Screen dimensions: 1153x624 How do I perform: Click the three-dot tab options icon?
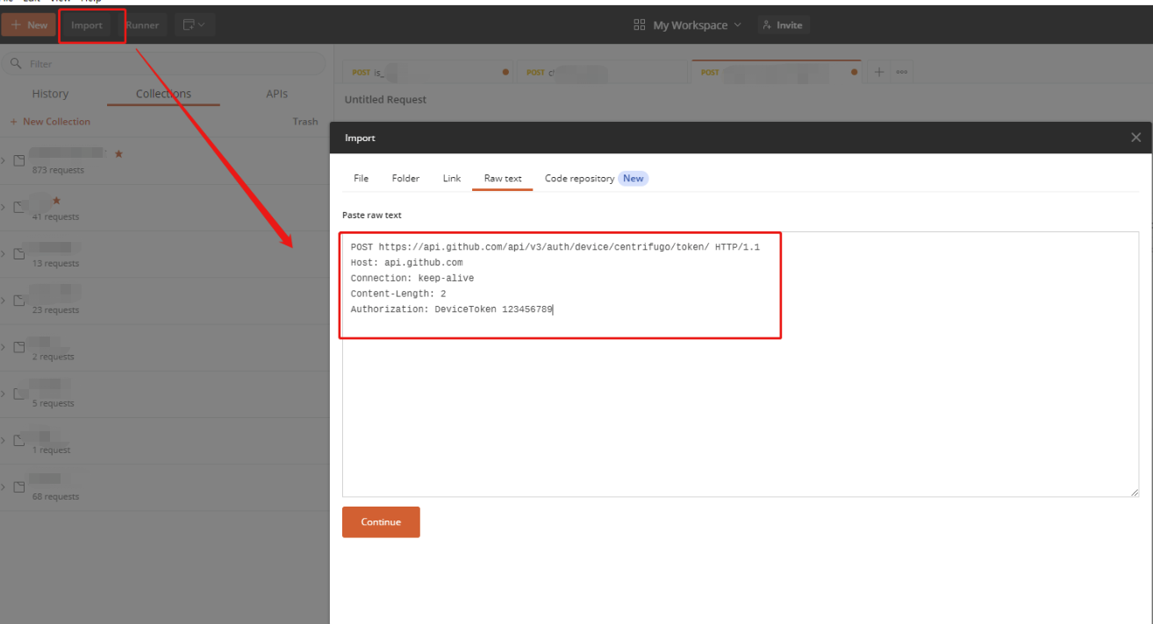900,71
